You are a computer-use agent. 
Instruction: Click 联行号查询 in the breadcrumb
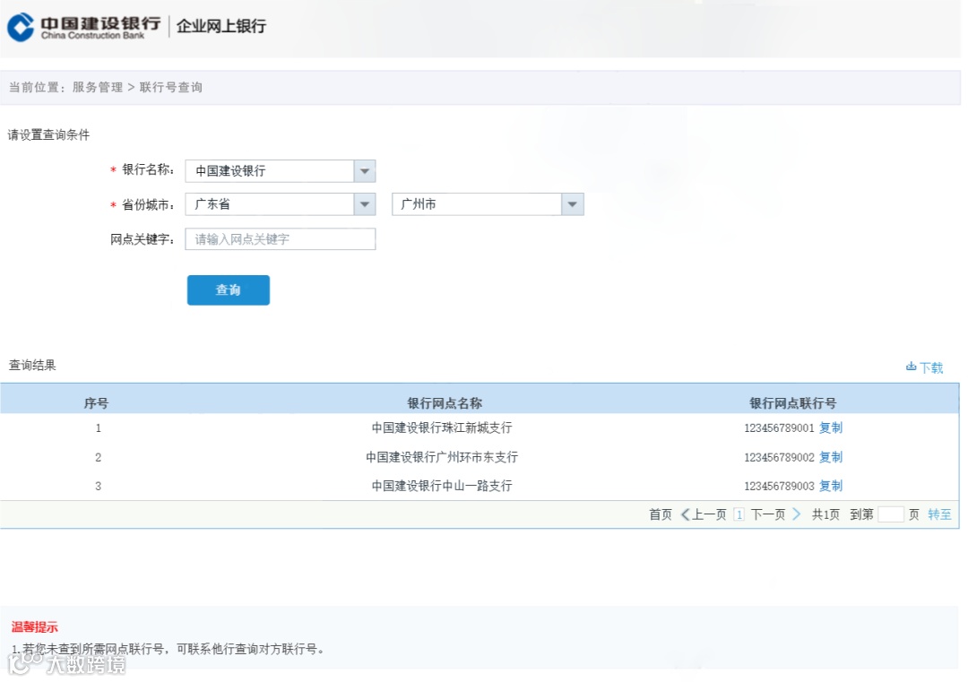coord(171,87)
